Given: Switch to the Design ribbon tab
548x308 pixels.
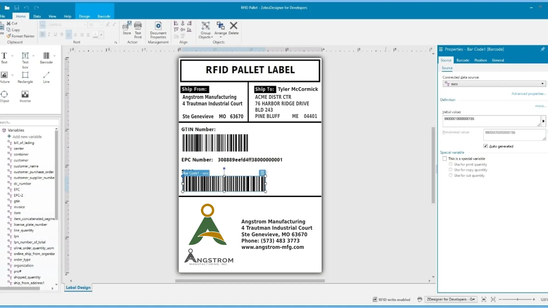Looking at the screenshot, I should tap(84, 16).
